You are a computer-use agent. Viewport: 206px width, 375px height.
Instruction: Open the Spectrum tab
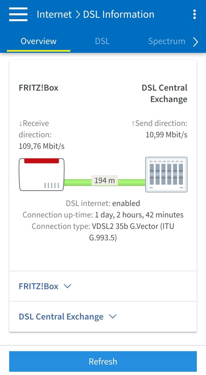166,41
